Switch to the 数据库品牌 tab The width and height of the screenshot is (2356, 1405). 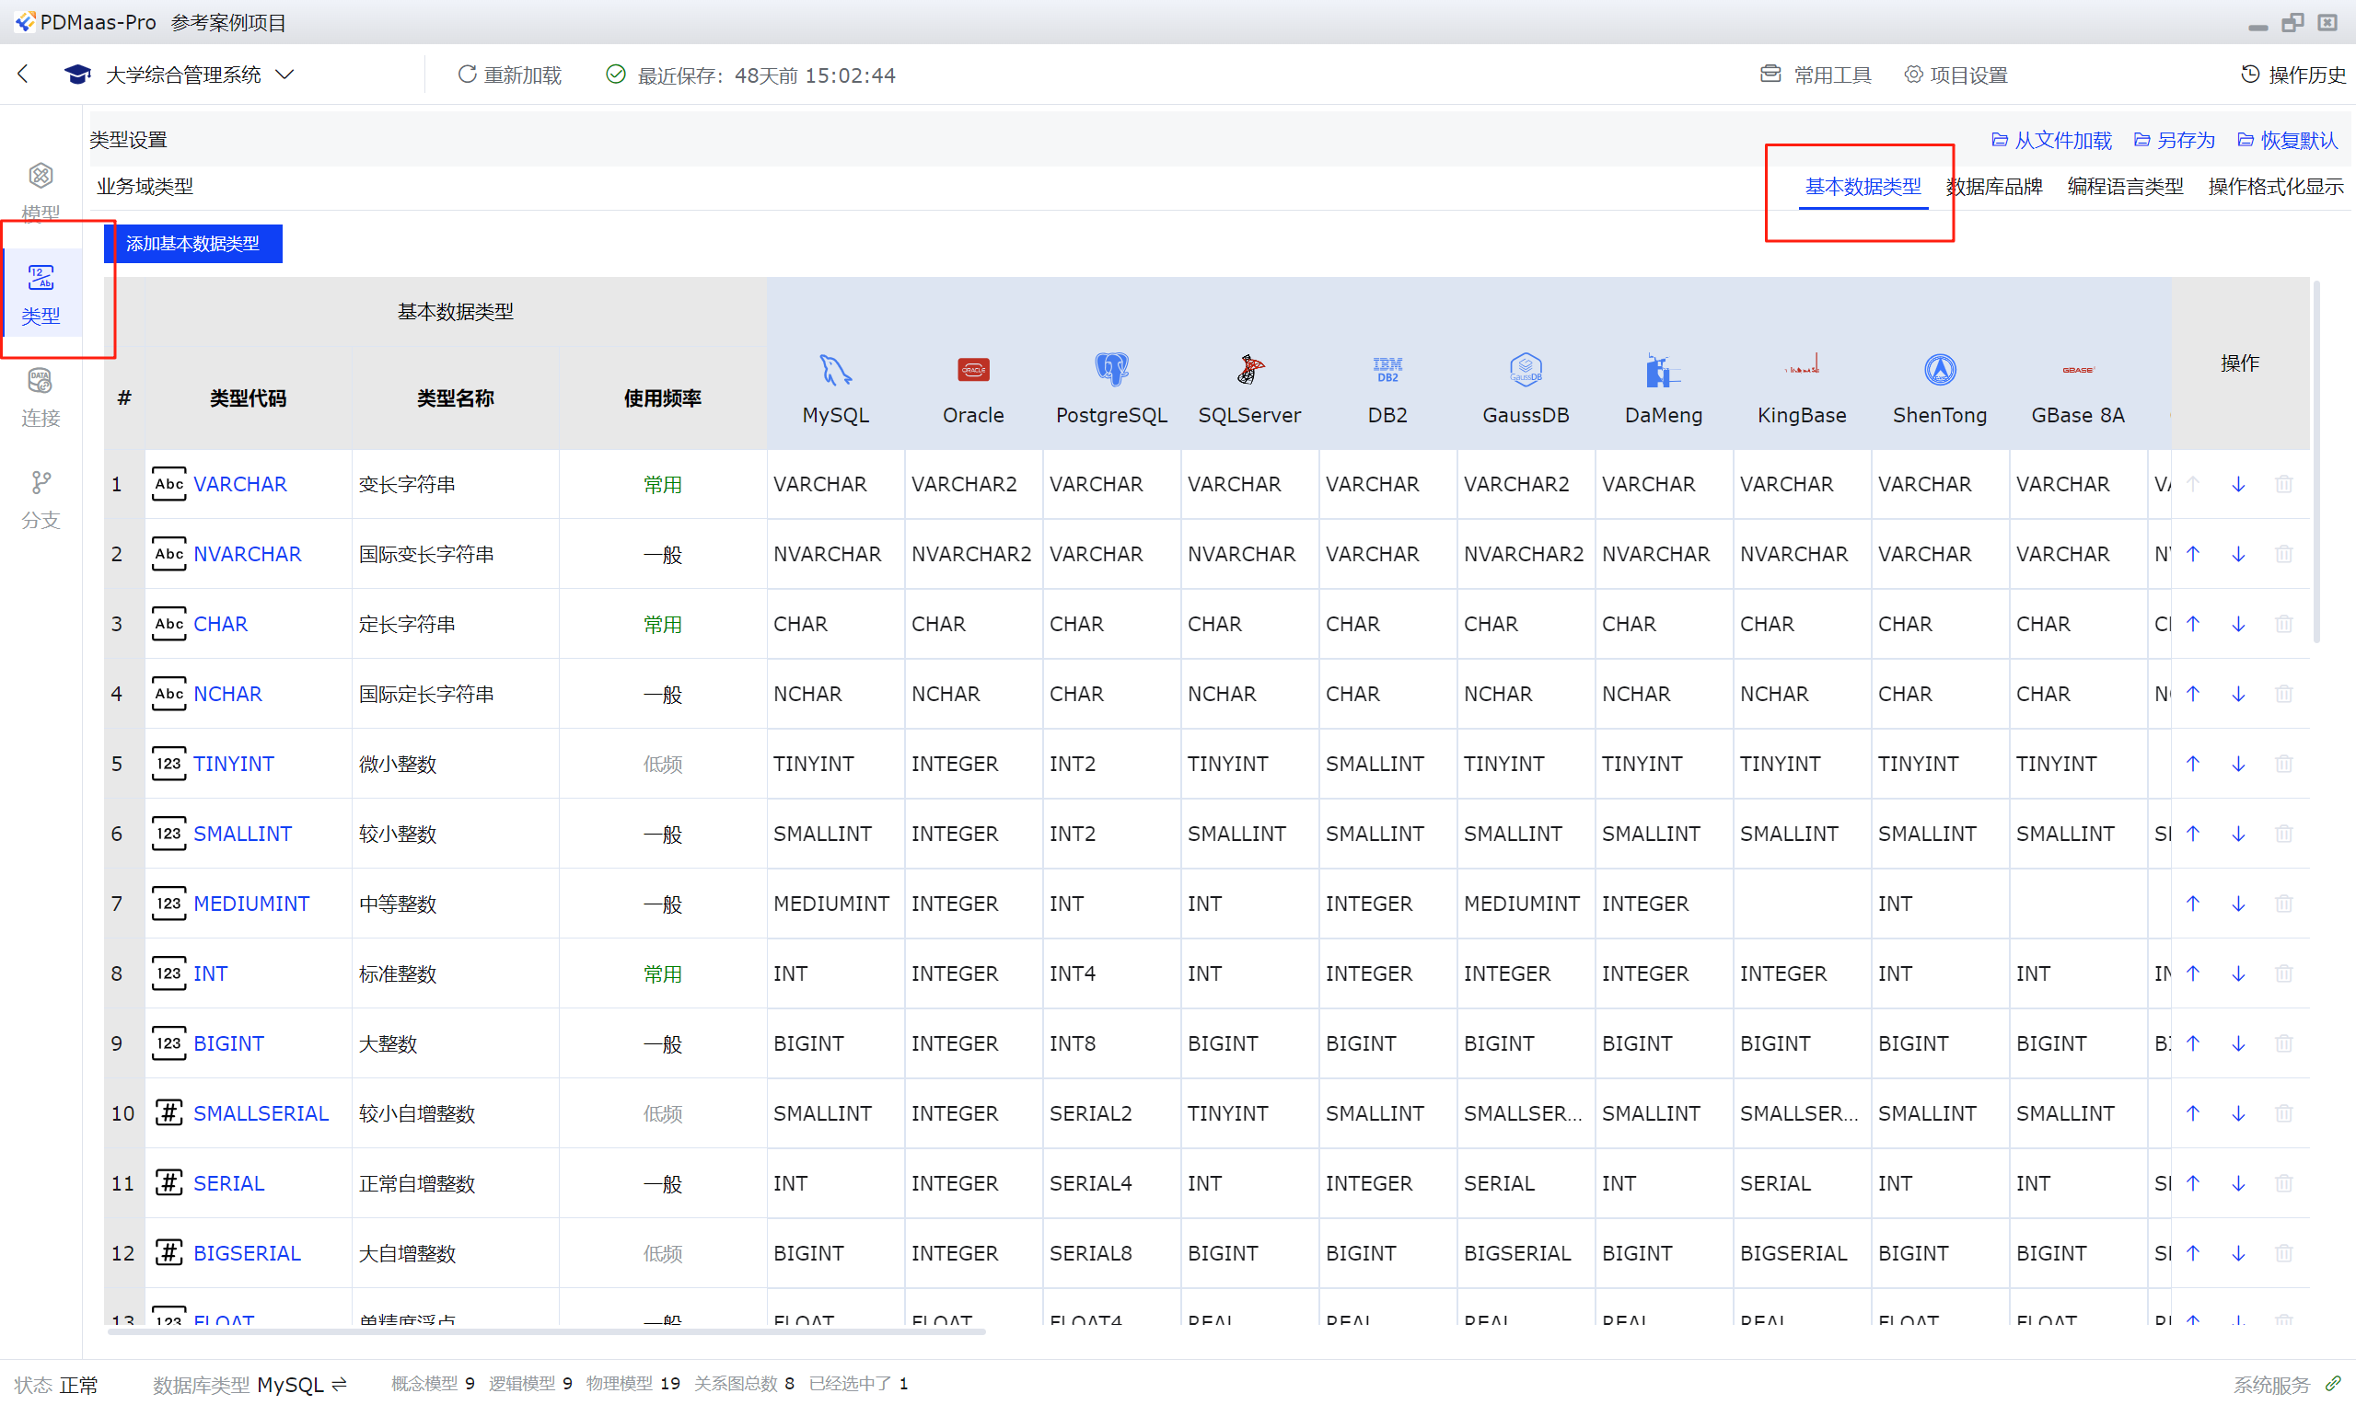tap(1994, 187)
